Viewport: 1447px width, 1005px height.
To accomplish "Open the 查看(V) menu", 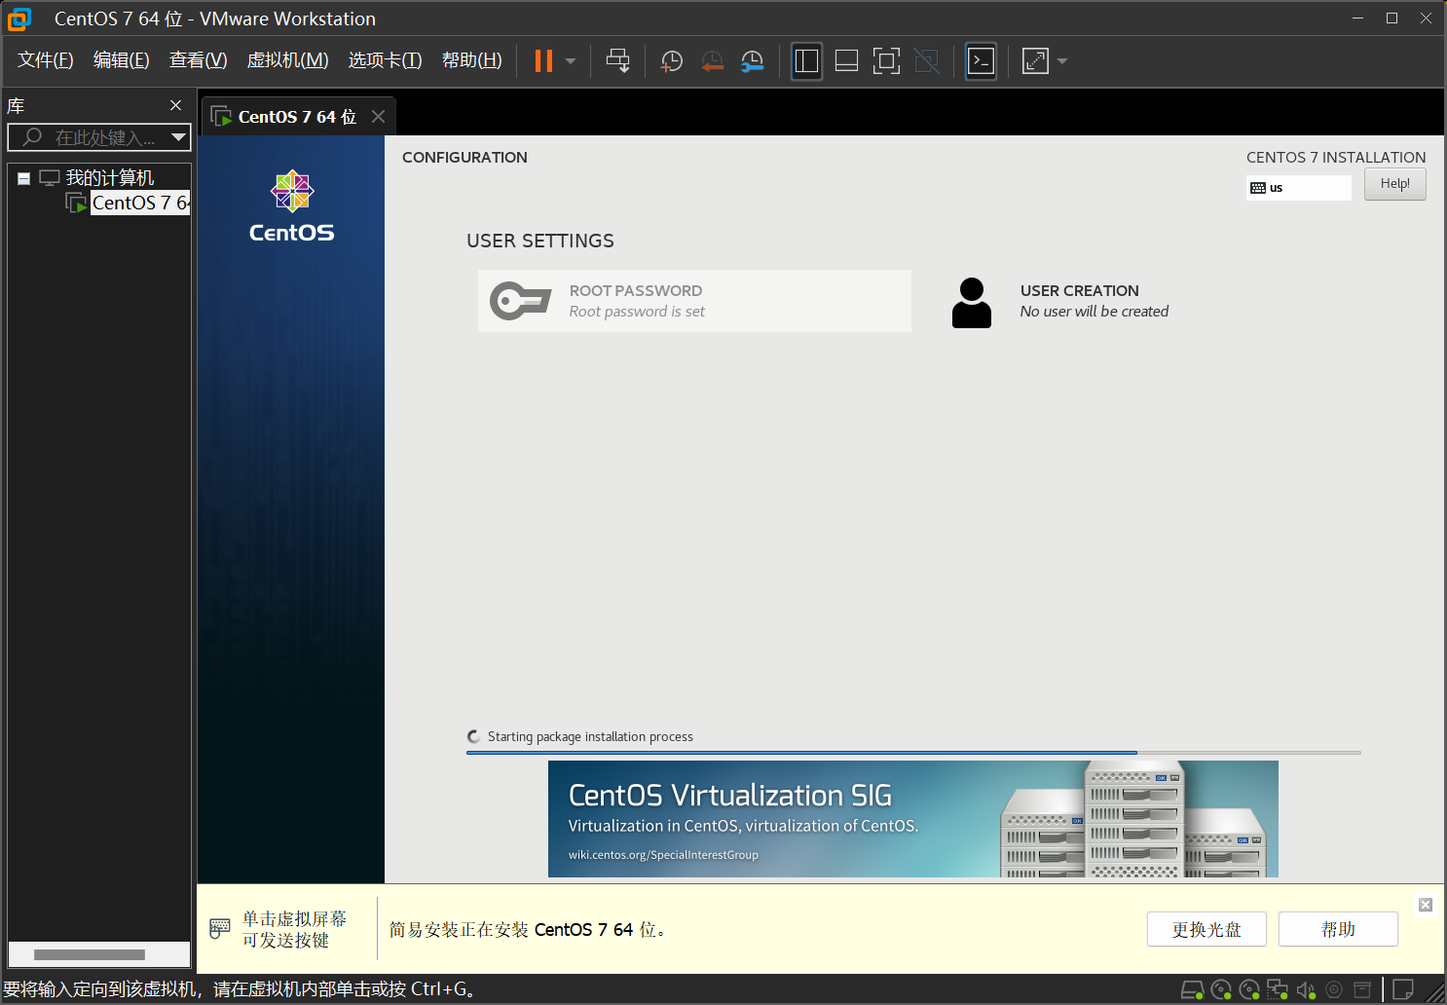I will (198, 60).
